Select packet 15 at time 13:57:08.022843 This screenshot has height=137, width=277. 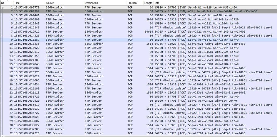139,64
